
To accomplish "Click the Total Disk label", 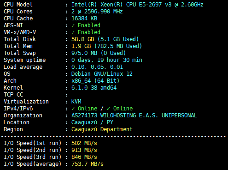I will 20,39.
